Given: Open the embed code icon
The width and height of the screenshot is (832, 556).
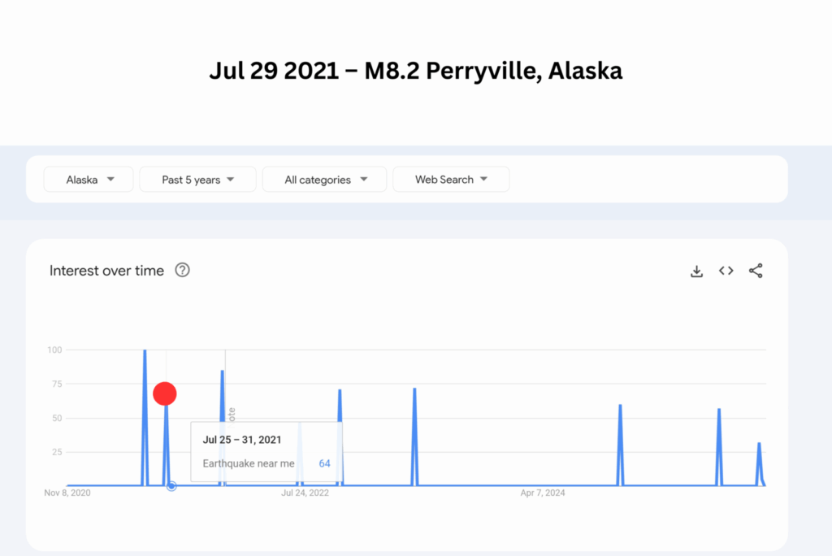Looking at the screenshot, I should (x=726, y=271).
